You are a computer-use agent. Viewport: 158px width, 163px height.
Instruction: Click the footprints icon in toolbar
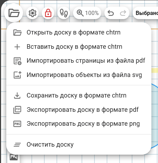64,13
